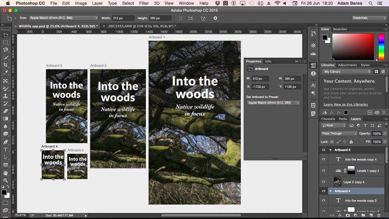Click the delete layer trash icon

[379, 215]
